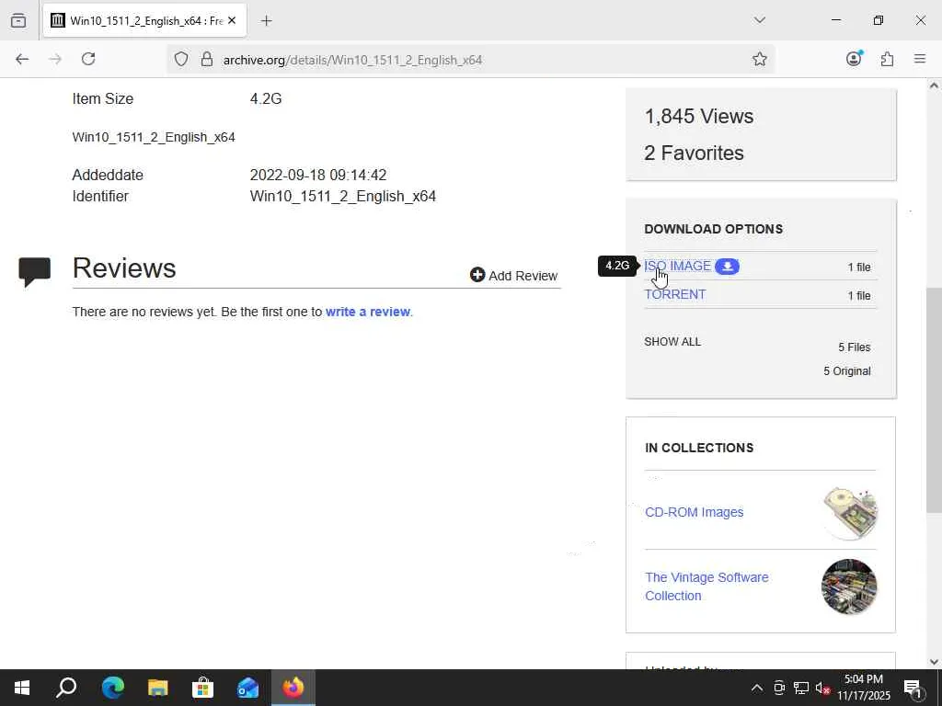This screenshot has height=706, width=942.
Task: Click the Add Review button
Action: coord(513,276)
